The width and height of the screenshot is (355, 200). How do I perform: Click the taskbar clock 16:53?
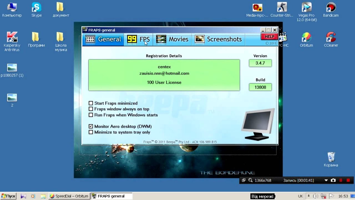pyautogui.click(x=343, y=196)
